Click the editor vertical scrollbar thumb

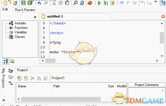pyautogui.click(x=162, y=38)
